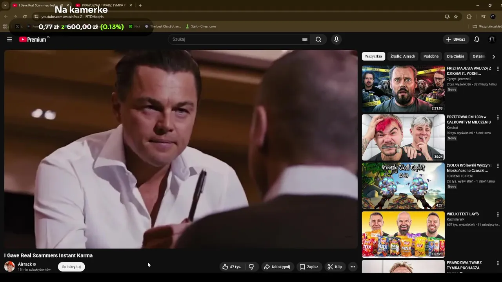Go back in browser history
Image resolution: width=502 pixels, height=282 pixels.
coord(5,16)
